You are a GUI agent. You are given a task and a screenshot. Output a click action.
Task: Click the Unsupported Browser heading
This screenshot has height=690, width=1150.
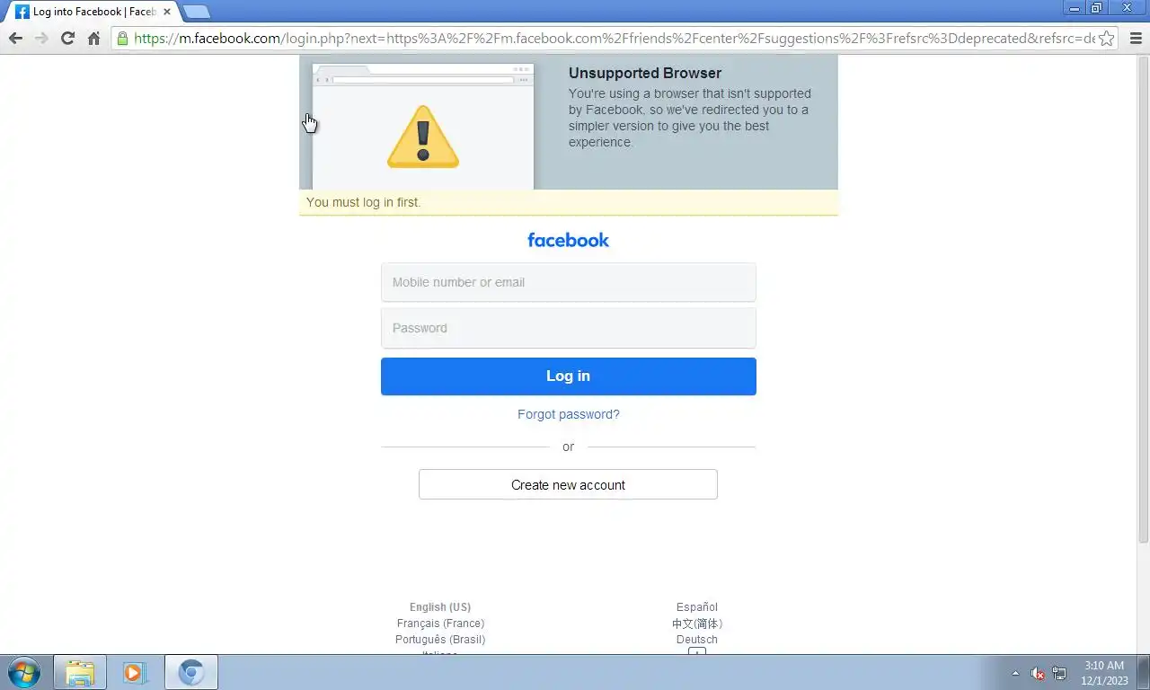(x=645, y=74)
